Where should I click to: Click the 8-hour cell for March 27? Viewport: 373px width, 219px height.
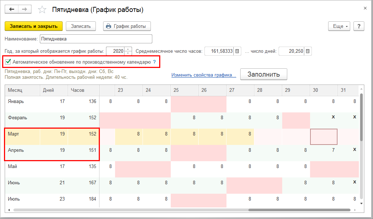pos(240,137)
